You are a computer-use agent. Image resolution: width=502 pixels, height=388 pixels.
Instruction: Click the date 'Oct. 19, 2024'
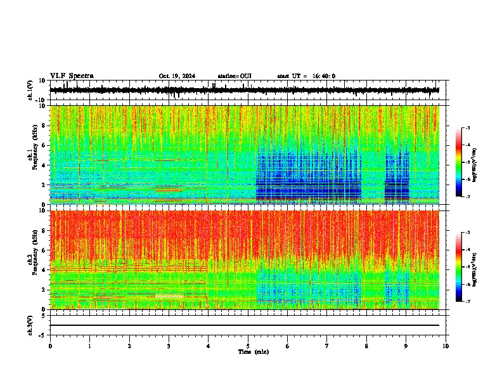177,76
